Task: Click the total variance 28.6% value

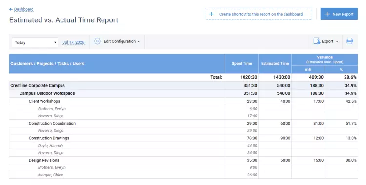Action: tap(350, 77)
